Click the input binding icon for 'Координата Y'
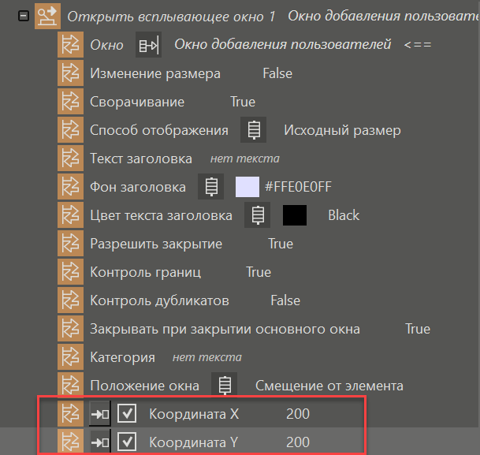This screenshot has width=480, height=455. point(99,442)
